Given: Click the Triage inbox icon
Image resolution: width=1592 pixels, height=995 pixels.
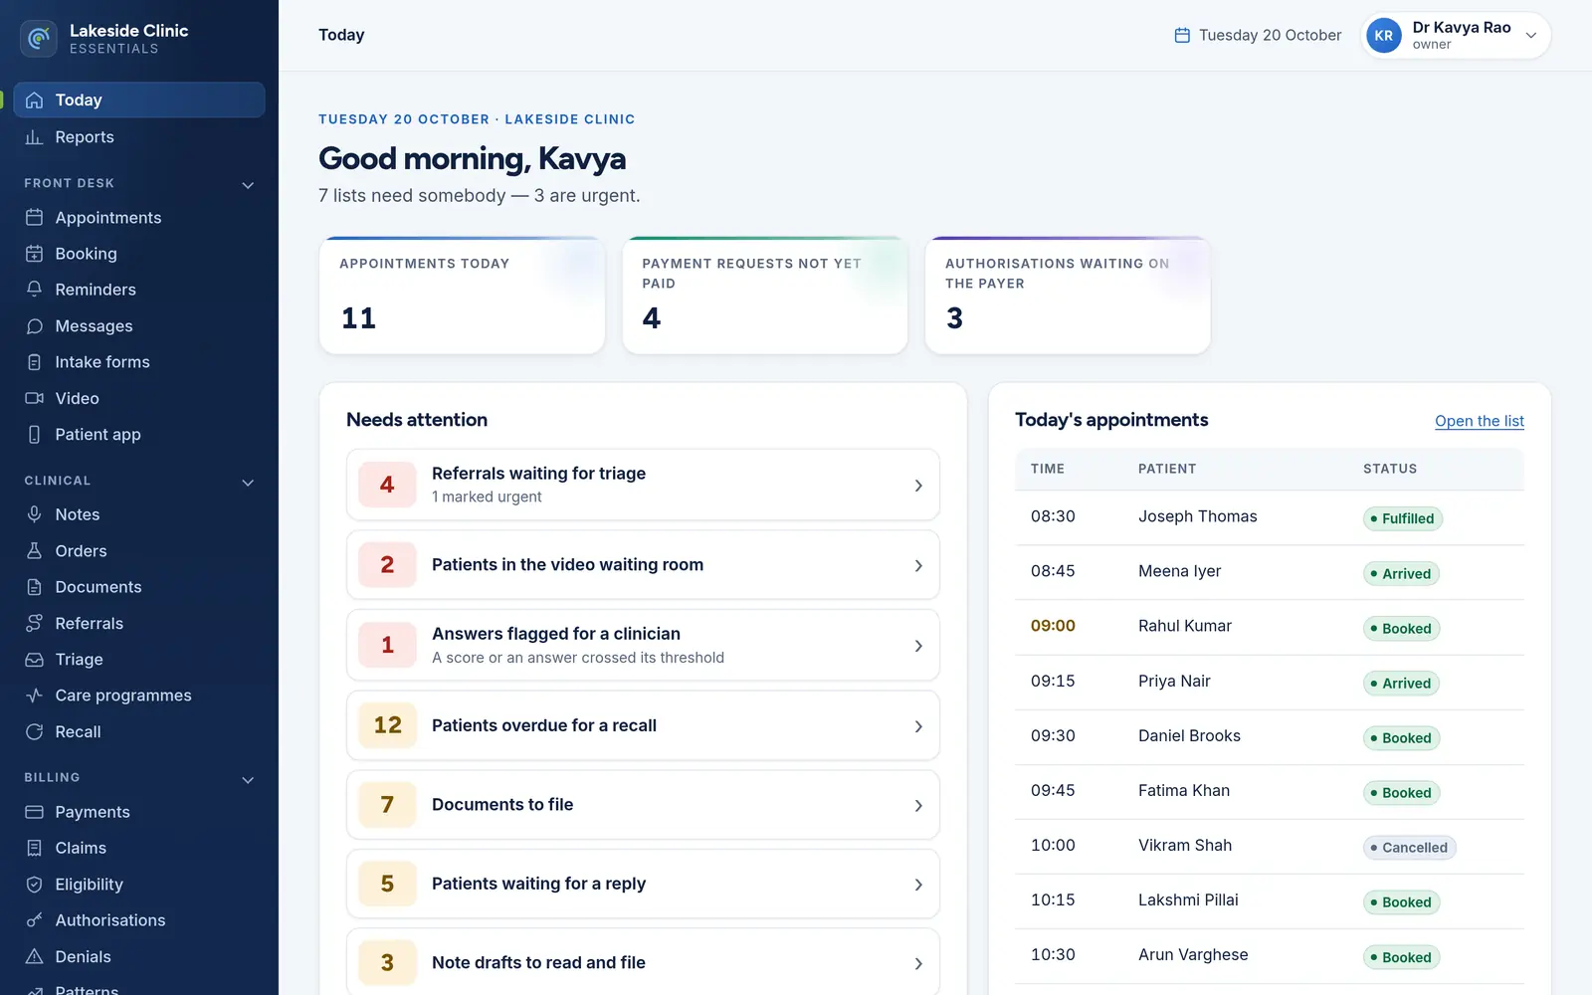Looking at the screenshot, I should [x=34, y=660].
